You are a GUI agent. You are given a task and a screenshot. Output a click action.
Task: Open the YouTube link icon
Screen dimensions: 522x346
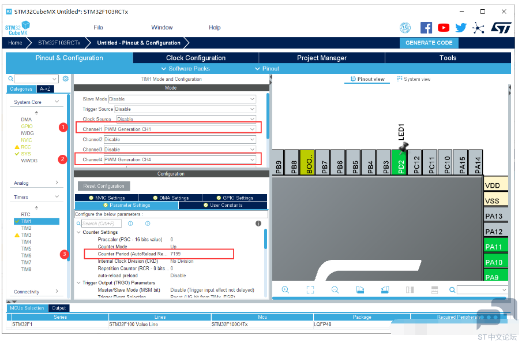444,28
